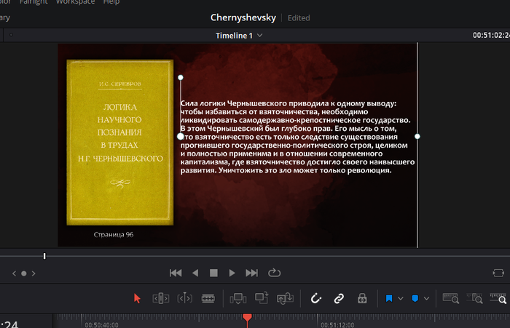Toggle the Linked Selection chain

339,298
